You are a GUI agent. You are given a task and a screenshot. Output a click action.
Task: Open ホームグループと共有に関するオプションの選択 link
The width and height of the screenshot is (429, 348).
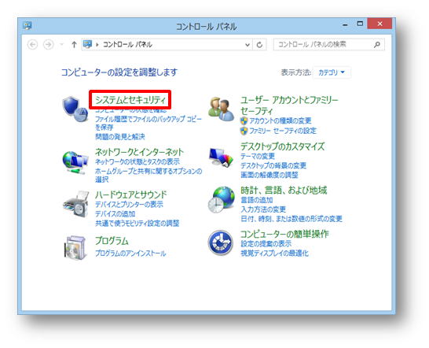pos(148,176)
